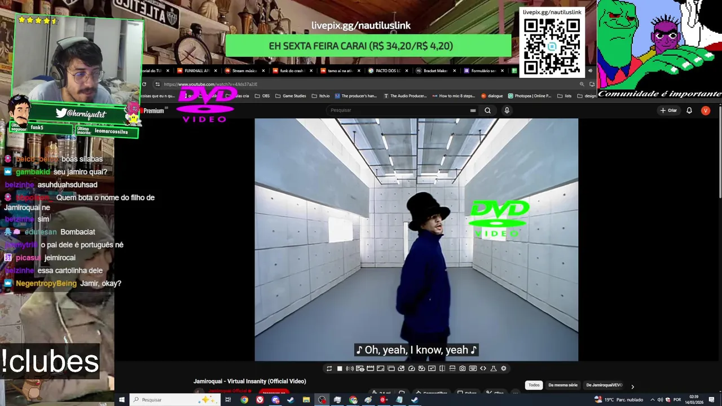Click the Jamiroquai Virtual Insanity video title
722x406 pixels.
[250, 382]
